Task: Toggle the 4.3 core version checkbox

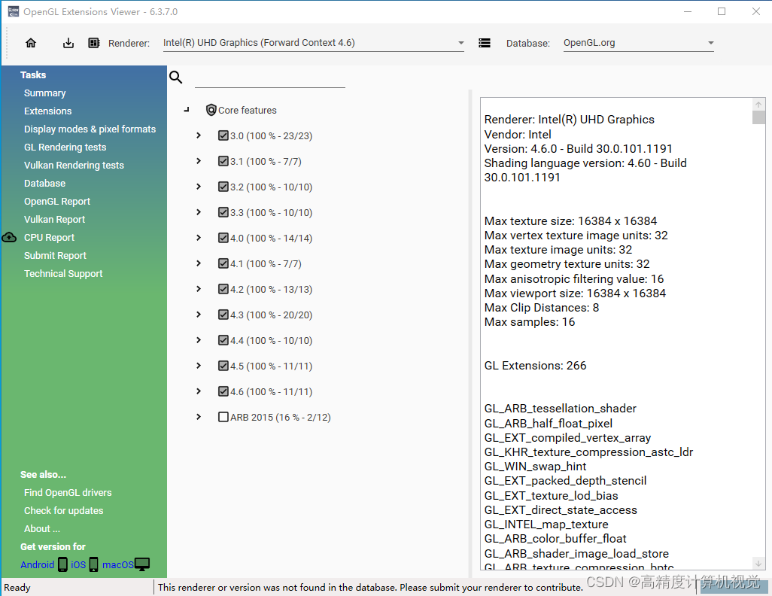Action: 223,315
